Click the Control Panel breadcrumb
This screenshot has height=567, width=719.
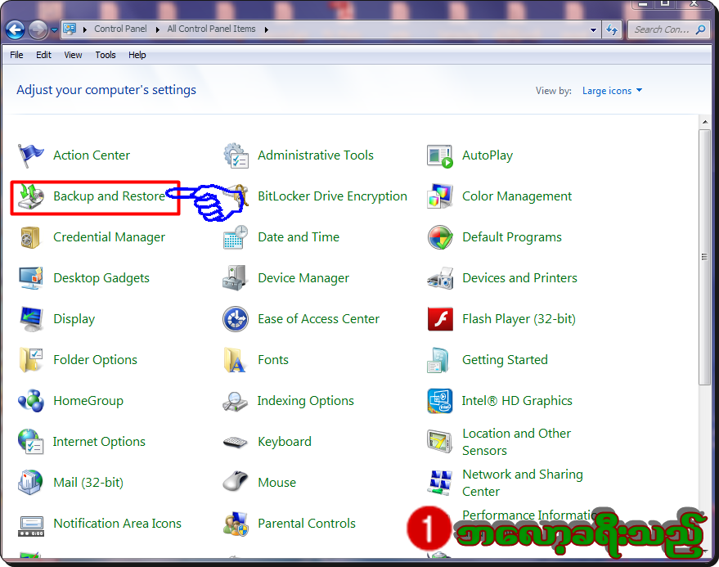point(120,29)
